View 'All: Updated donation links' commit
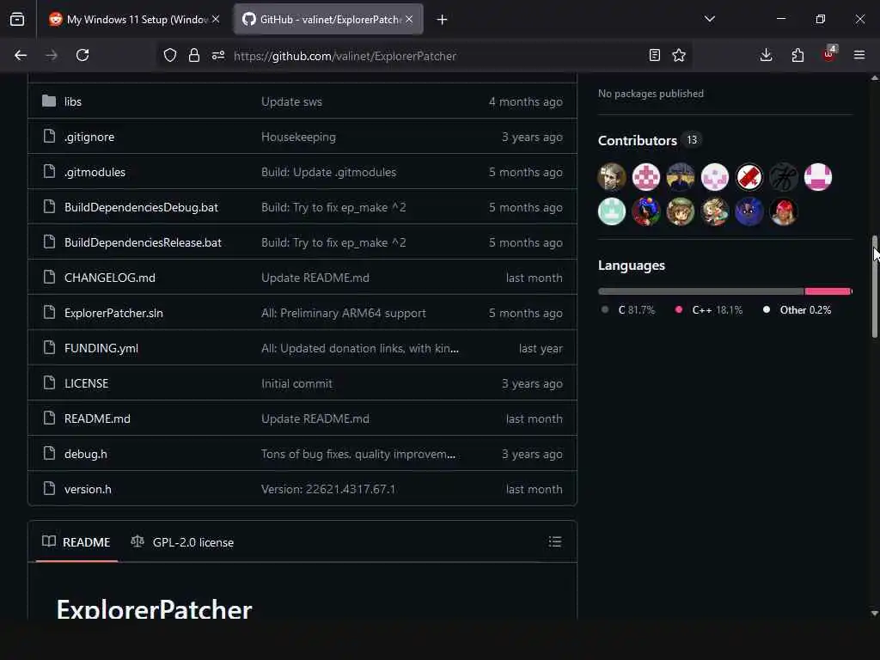 pyautogui.click(x=360, y=349)
